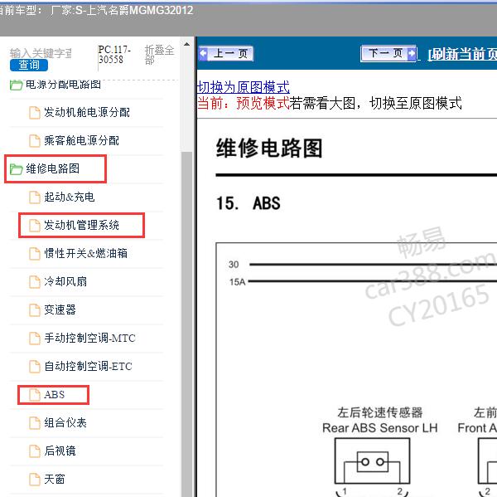Go to next page 下一页

(x=388, y=53)
